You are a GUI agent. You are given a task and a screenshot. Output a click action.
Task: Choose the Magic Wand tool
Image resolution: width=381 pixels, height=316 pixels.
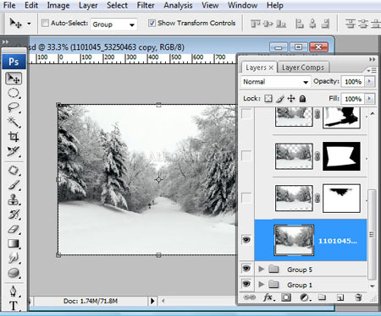point(14,123)
